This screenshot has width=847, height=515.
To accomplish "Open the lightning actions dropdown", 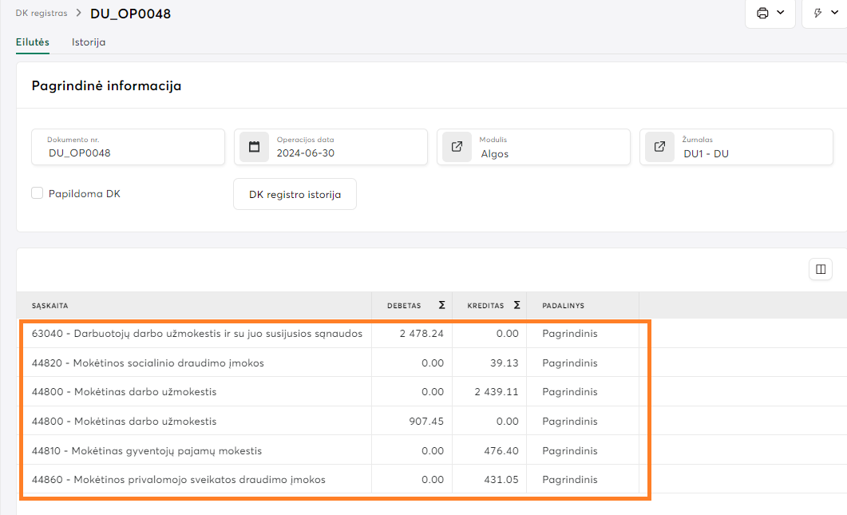I will coord(825,14).
